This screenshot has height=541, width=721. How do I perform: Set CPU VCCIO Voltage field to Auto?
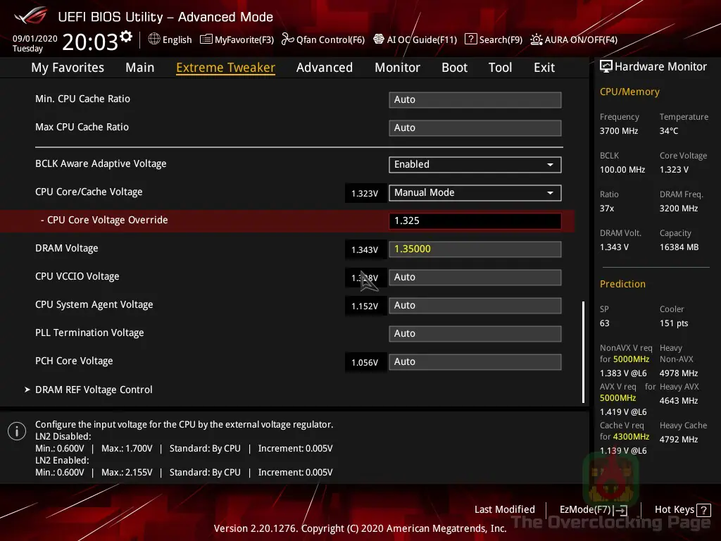point(475,277)
